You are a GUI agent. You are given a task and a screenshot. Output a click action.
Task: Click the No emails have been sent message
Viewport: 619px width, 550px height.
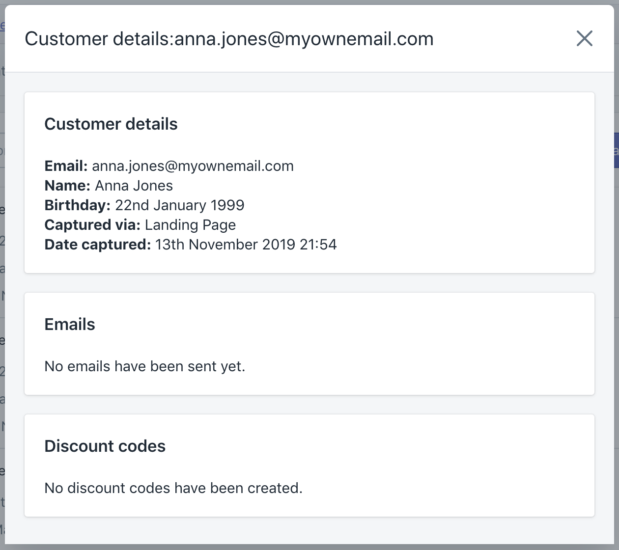tap(144, 366)
